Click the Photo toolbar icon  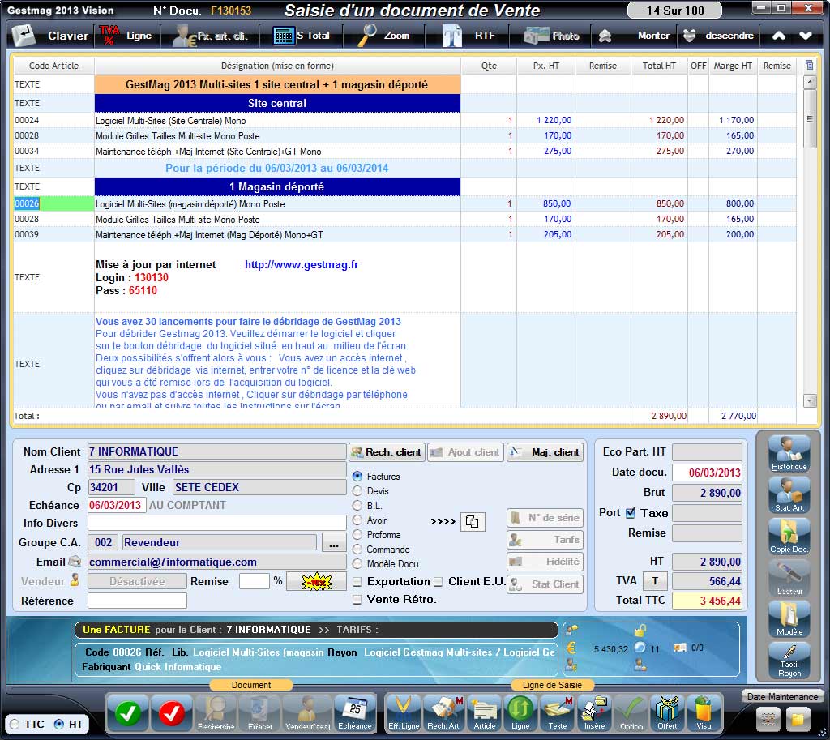coord(551,36)
